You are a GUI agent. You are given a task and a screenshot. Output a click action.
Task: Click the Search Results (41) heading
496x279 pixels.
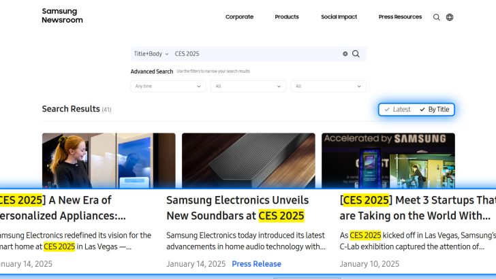pos(76,109)
